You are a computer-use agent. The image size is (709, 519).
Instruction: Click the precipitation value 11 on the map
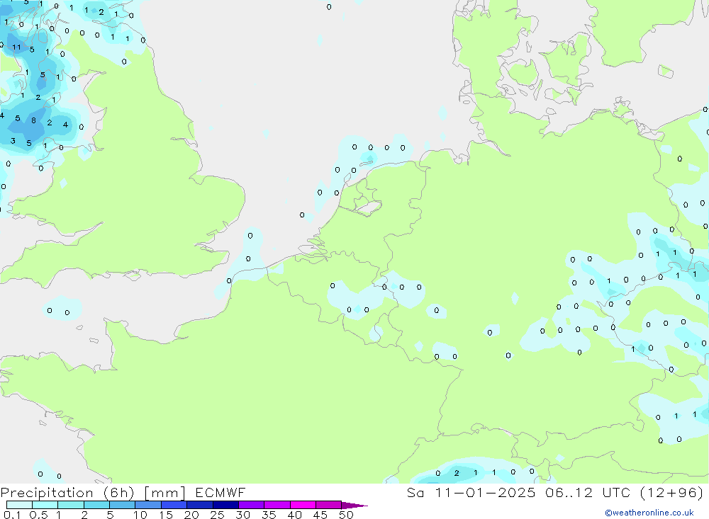16,47
